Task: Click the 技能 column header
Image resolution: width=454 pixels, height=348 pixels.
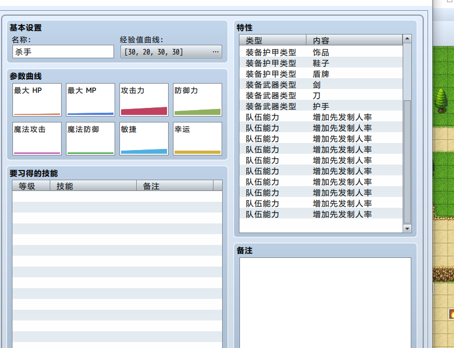Action: [x=93, y=186]
